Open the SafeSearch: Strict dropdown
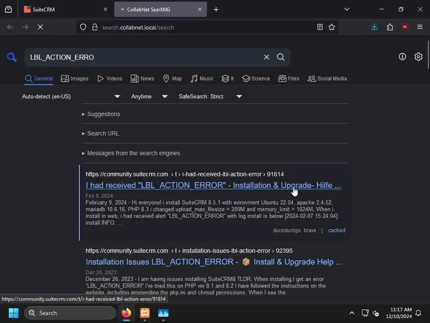 click(x=210, y=96)
